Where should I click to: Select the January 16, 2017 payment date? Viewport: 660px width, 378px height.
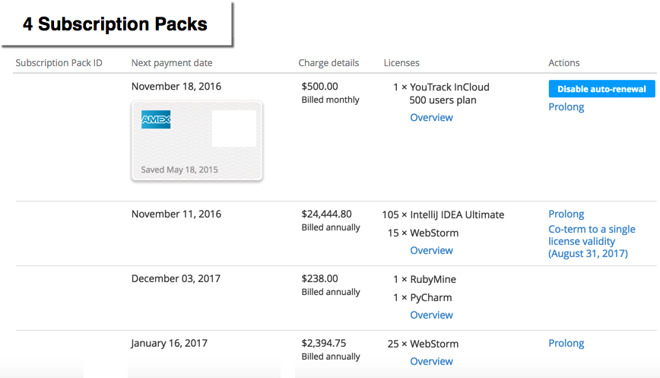pos(170,343)
